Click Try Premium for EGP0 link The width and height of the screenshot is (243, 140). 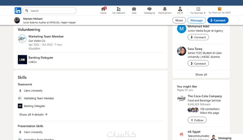[219, 11]
